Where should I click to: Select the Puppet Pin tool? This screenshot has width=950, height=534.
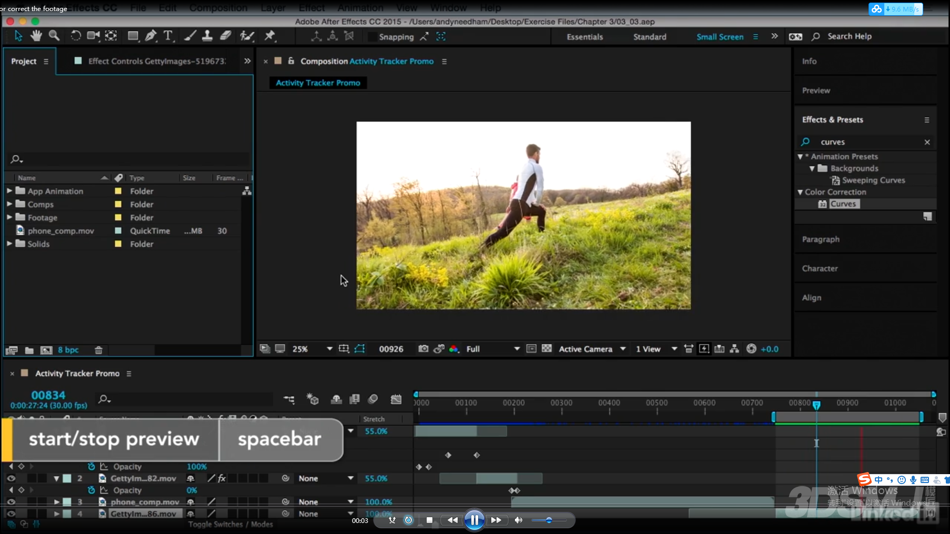(270, 36)
